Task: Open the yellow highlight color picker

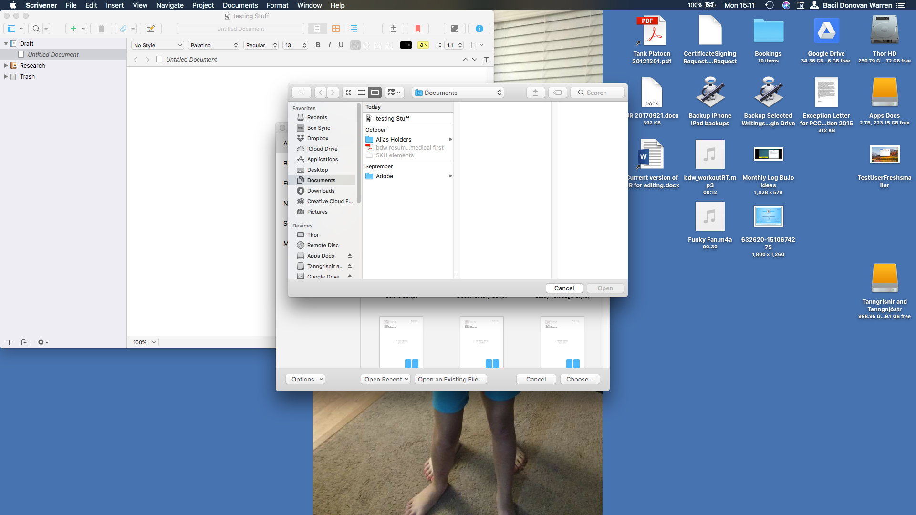Action: (x=423, y=45)
